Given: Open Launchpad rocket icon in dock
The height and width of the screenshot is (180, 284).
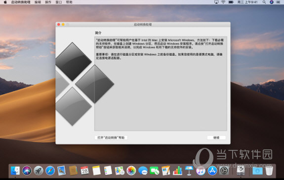Looking at the screenshot, I should [39, 171].
